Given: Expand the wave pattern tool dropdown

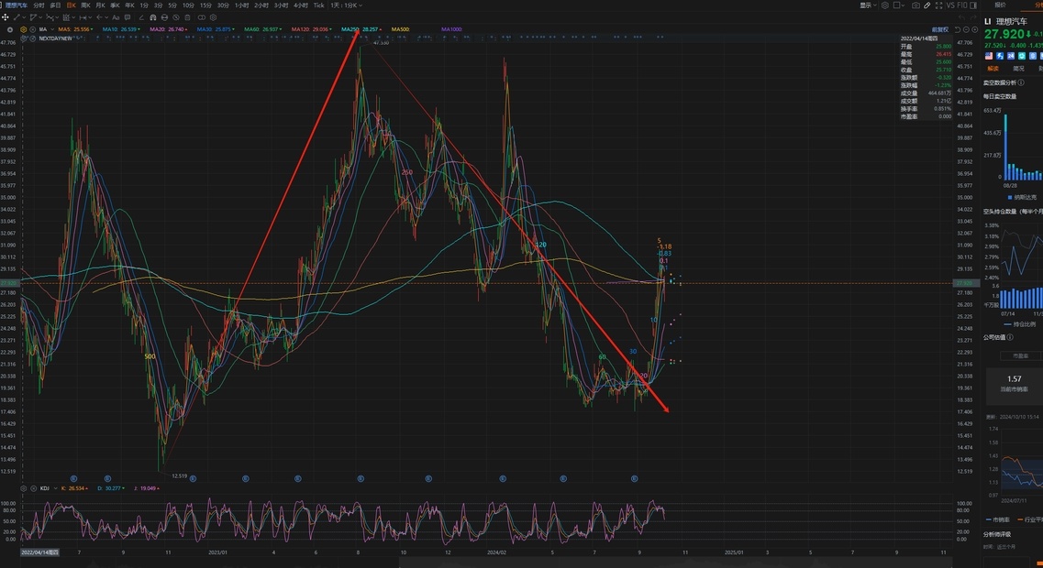Looking at the screenshot, I should pos(57,17).
